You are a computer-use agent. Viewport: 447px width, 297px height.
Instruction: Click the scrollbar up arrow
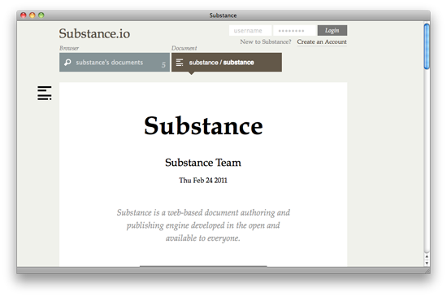tap(427, 257)
